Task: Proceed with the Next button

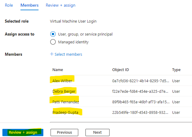Action: (x=98, y=132)
